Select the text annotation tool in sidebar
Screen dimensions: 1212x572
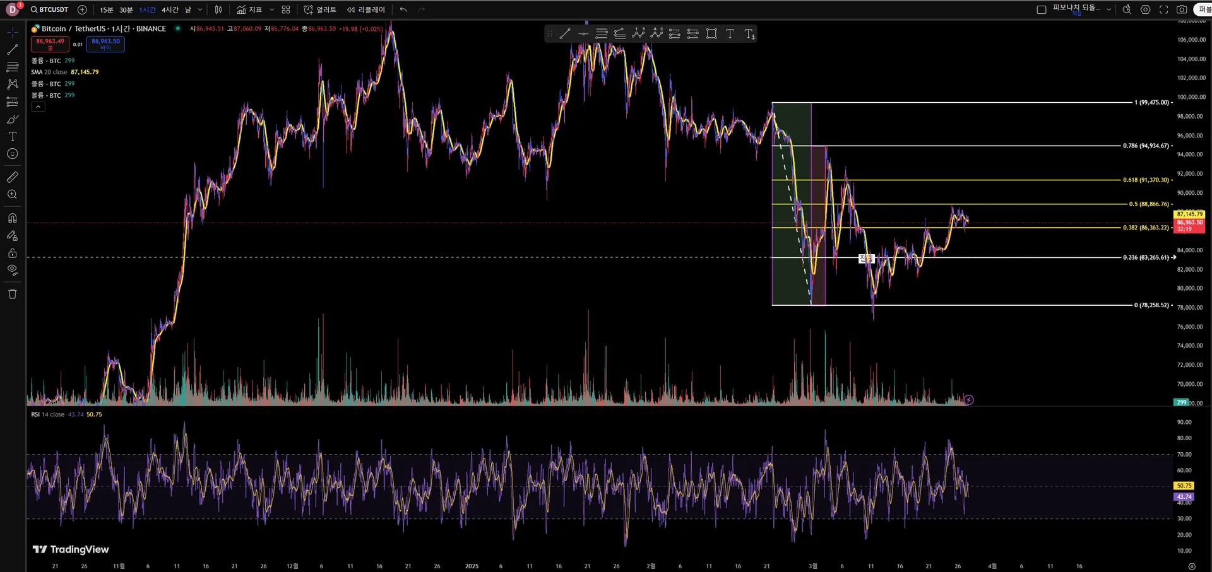(x=12, y=136)
